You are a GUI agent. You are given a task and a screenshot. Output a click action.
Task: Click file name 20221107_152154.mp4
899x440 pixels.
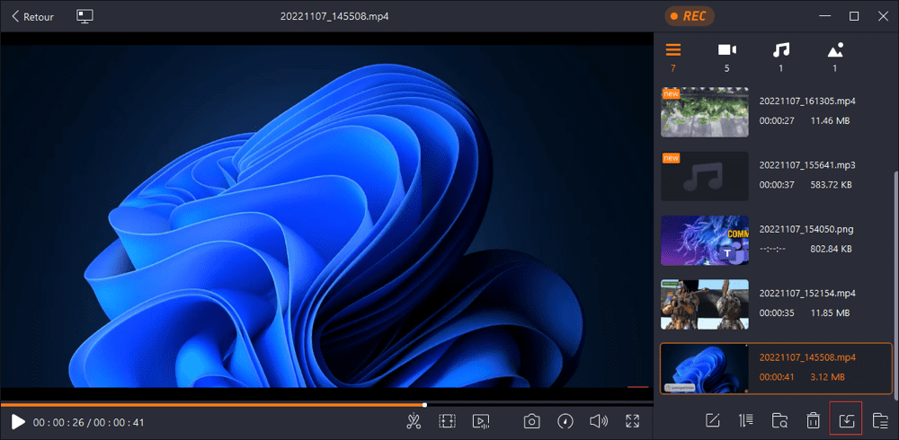click(x=807, y=294)
